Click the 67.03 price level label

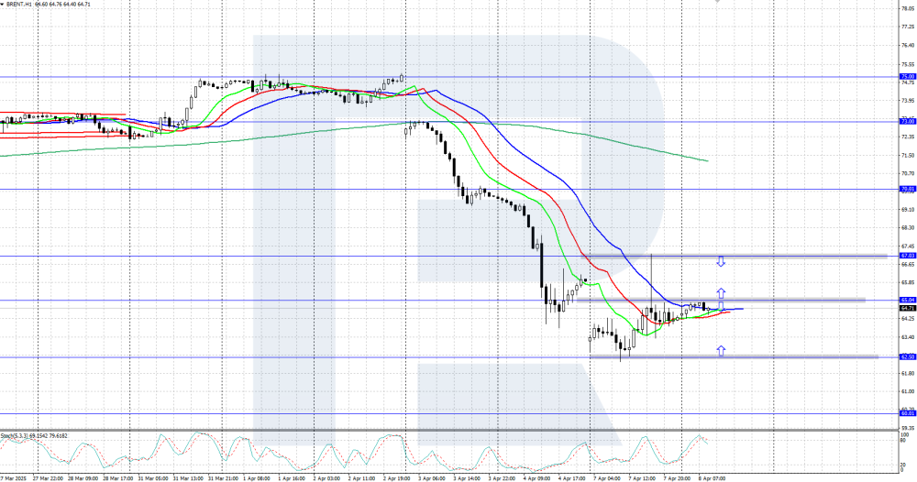[x=908, y=256]
